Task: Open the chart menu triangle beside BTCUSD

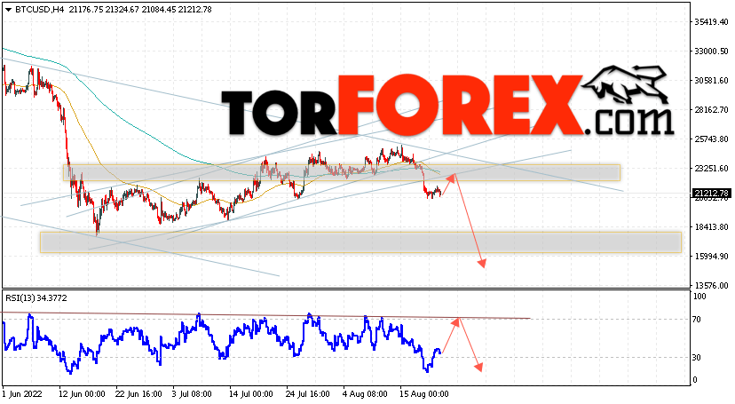Action: pyautogui.click(x=9, y=10)
